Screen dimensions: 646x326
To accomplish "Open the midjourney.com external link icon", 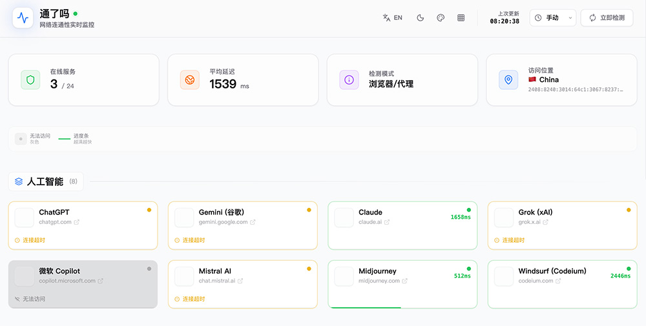I will (404, 281).
